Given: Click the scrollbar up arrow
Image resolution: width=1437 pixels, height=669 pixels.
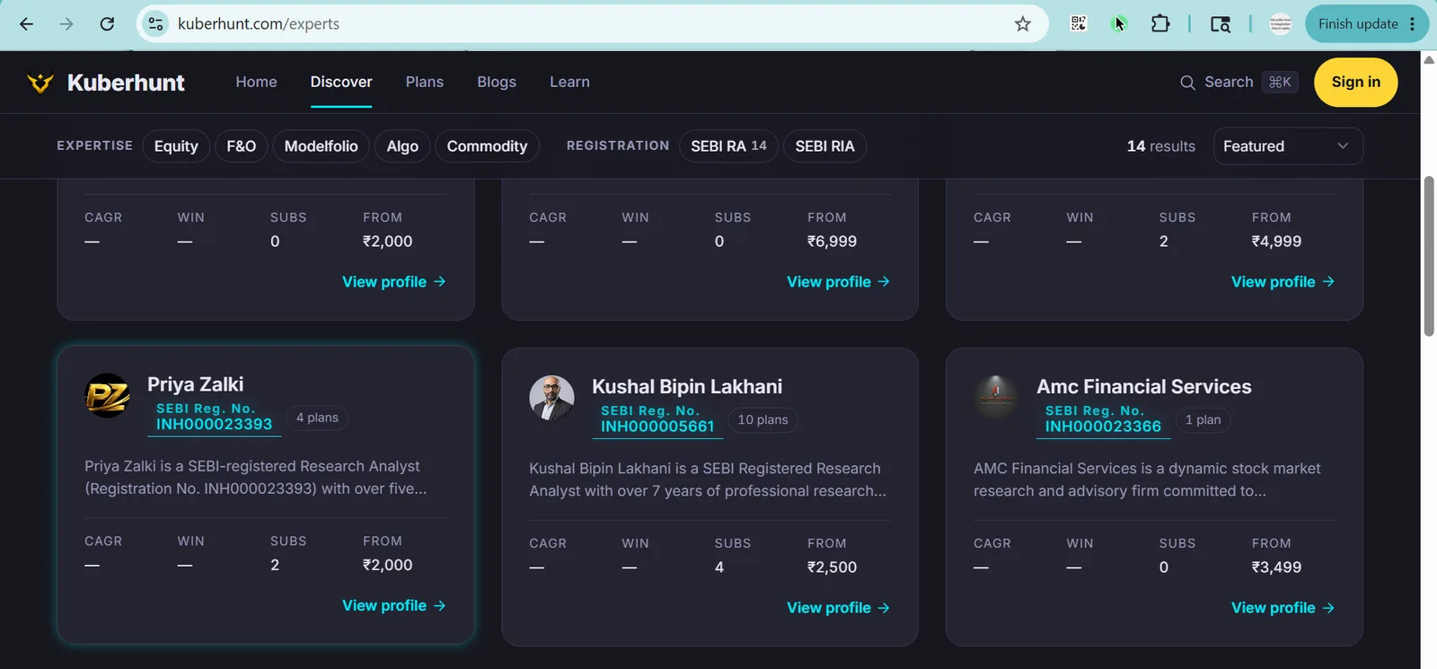Looking at the screenshot, I should [x=1429, y=59].
